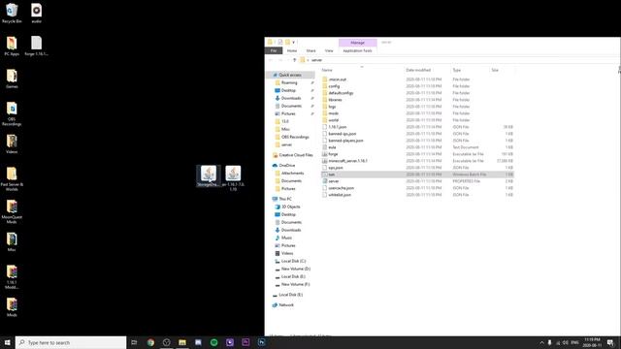
Task: Select the mods folder in file list
Action: (x=334, y=113)
